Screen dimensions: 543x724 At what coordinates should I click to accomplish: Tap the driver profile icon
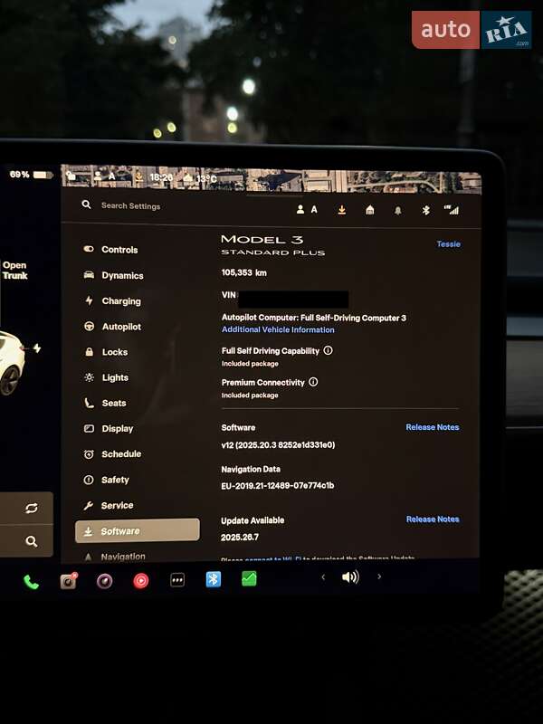point(306,209)
